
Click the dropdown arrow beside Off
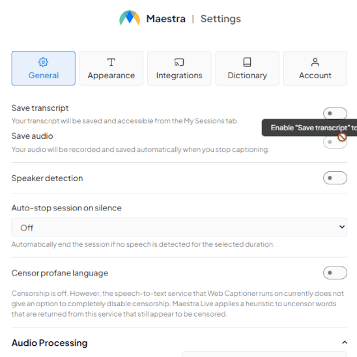point(342,227)
